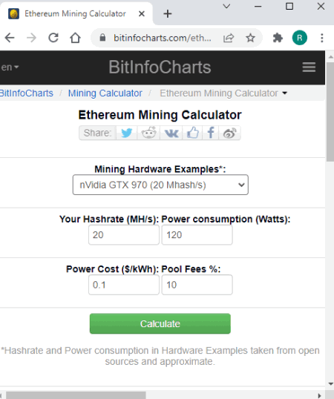Bookmark this page with the star icon

251,38
